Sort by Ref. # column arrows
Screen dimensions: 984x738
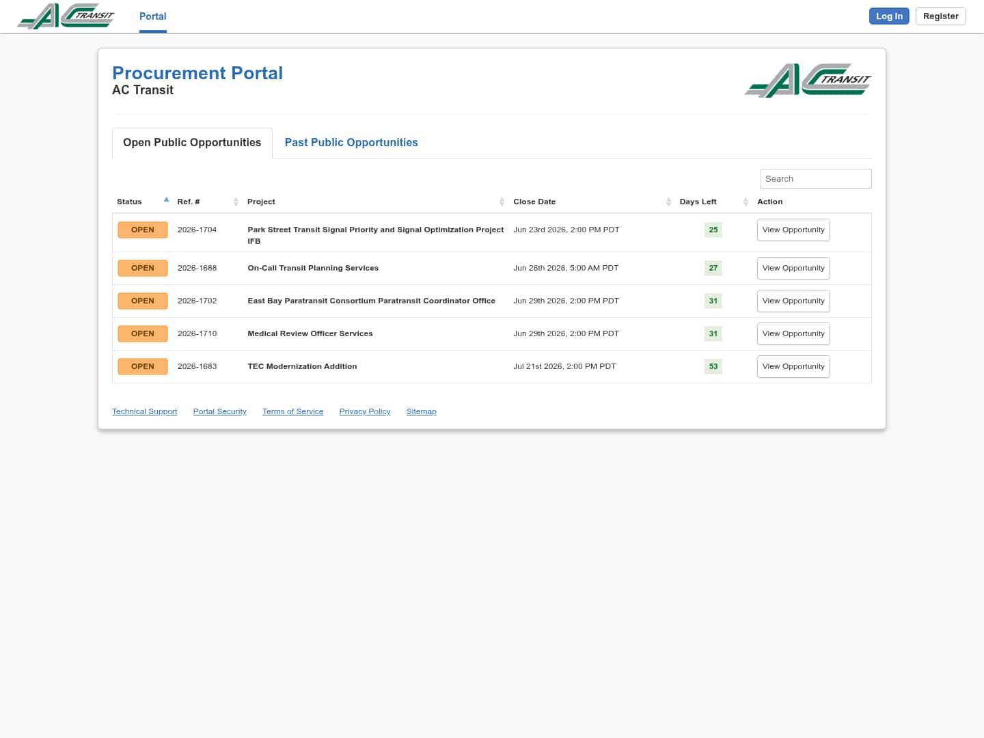tap(236, 202)
